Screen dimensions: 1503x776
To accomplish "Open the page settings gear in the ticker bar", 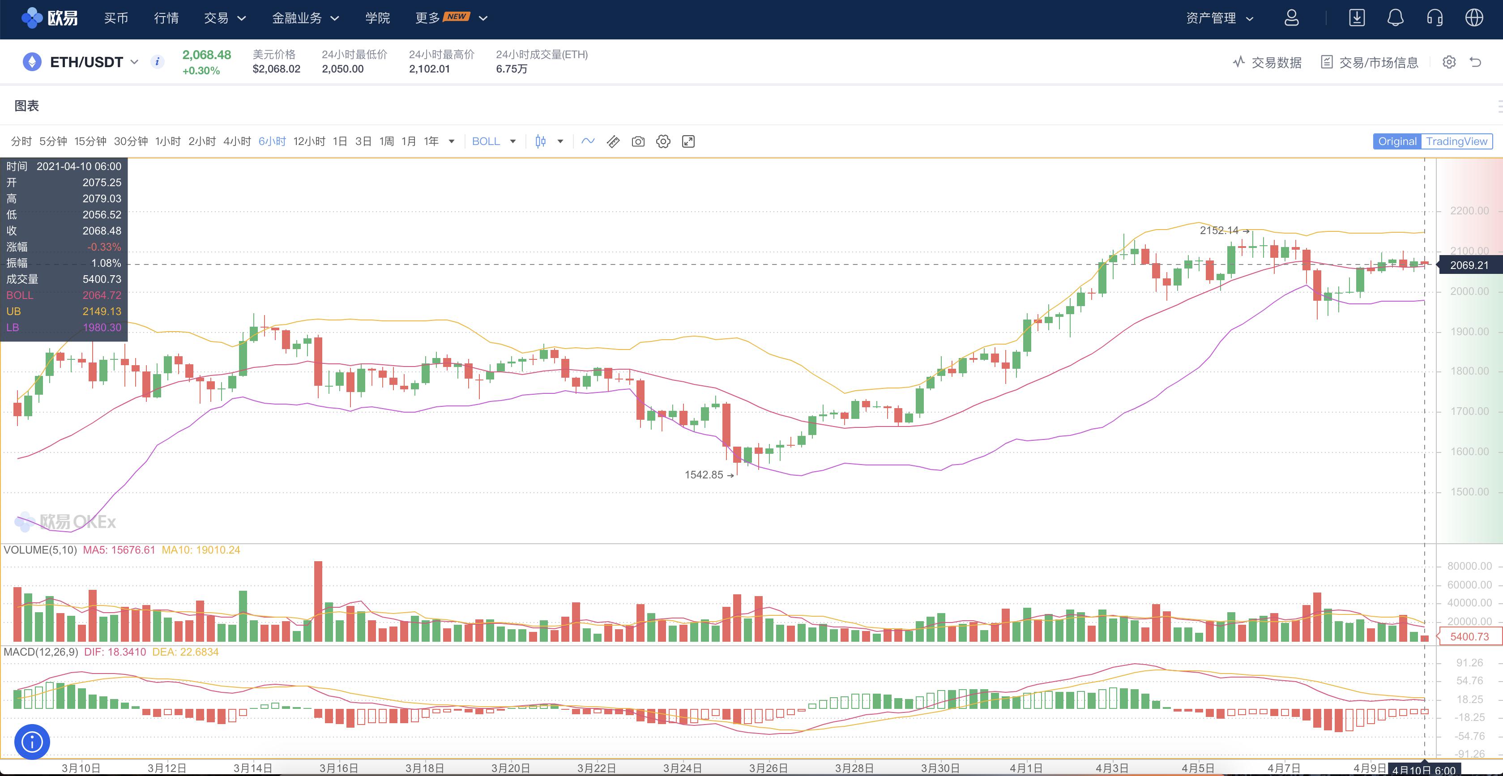I will click(x=1449, y=62).
